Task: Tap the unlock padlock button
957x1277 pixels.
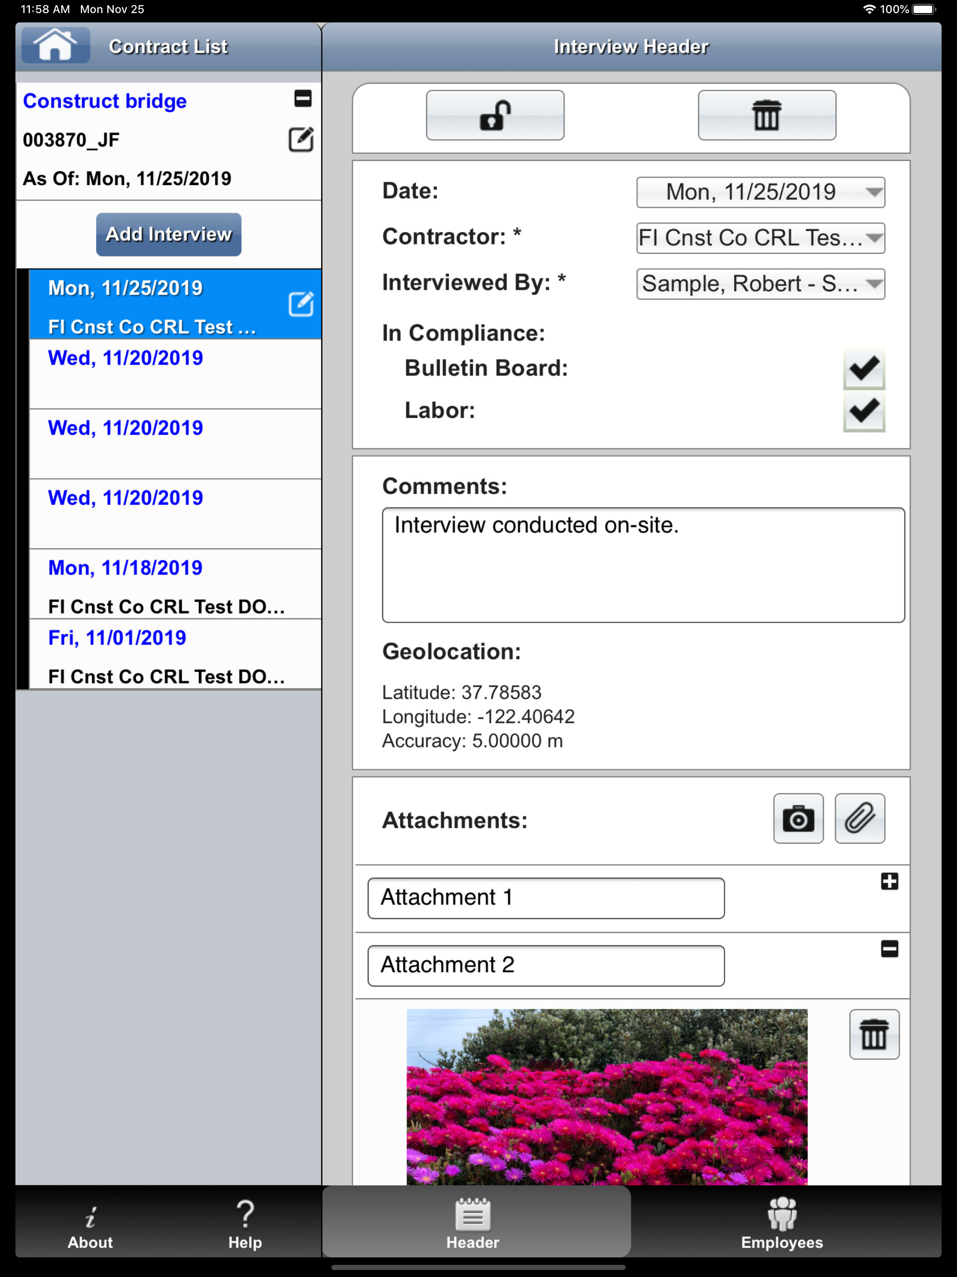Action: pyautogui.click(x=495, y=115)
